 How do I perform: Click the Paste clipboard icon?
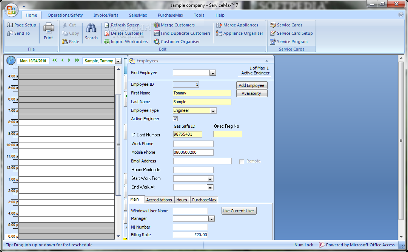tap(65, 42)
